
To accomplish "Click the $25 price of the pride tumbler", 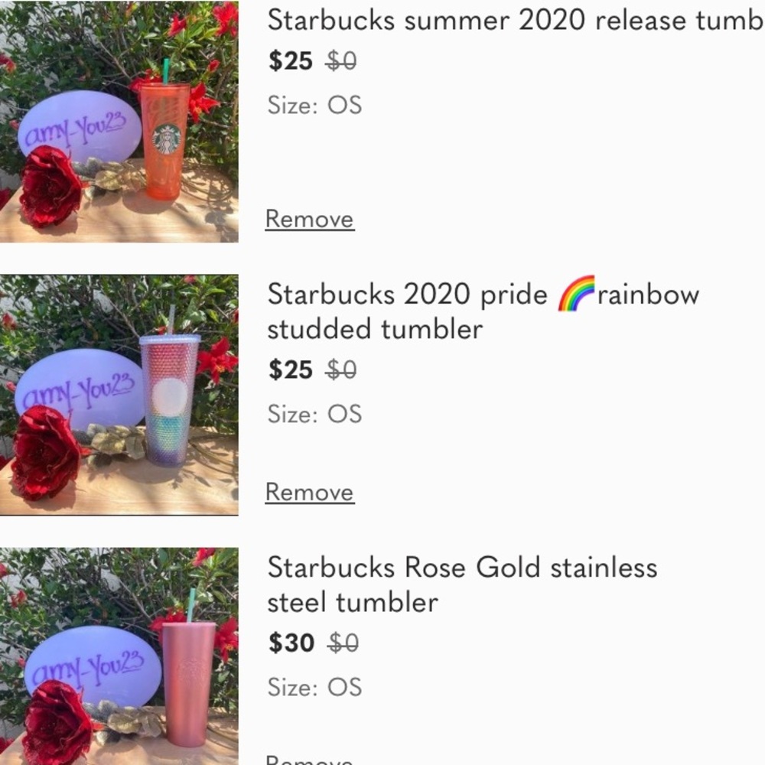I will pos(291,370).
